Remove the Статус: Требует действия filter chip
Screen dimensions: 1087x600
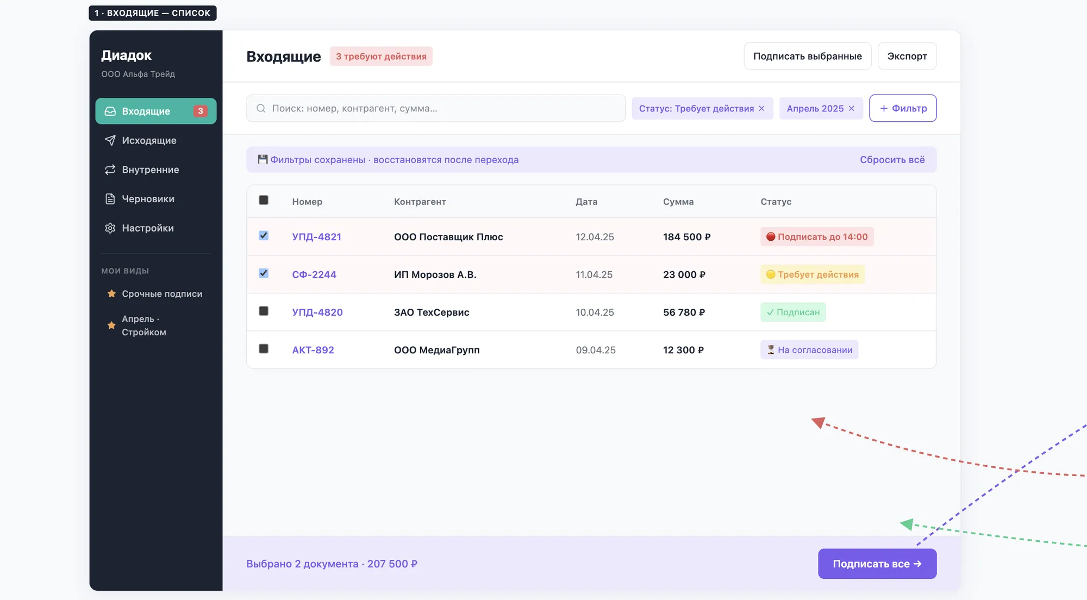tap(761, 108)
